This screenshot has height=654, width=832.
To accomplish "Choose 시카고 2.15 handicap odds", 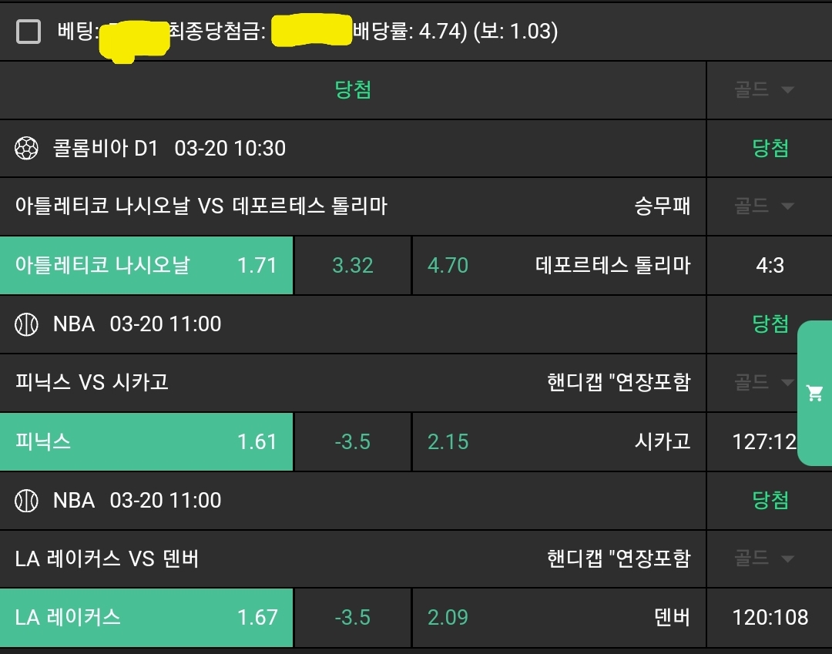I will pos(559,441).
